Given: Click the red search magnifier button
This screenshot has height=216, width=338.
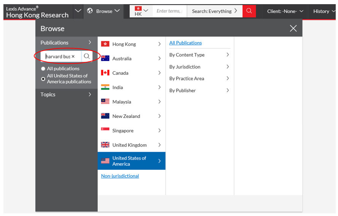Looking at the screenshot, I should coord(249,11).
